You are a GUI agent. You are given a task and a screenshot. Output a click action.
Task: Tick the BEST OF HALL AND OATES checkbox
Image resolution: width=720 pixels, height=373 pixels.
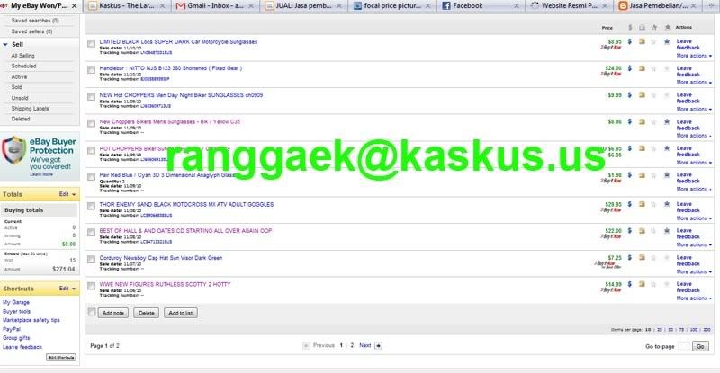pos(92,232)
